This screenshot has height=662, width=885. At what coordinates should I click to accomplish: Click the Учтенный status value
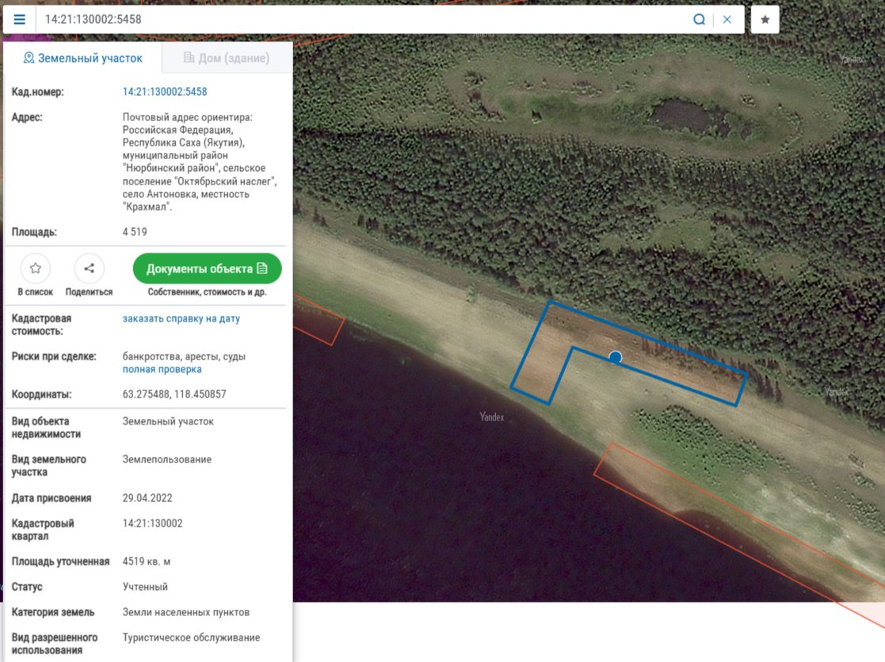click(145, 587)
